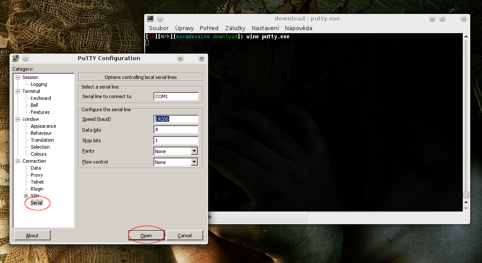Minimize the PuTTY Configuration dialog
Screen dimensions: 482x263
coord(180,58)
